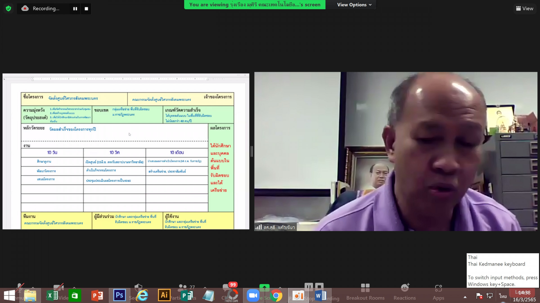
Task: Click '10 วีค' column header in document
Action: [x=114, y=152]
